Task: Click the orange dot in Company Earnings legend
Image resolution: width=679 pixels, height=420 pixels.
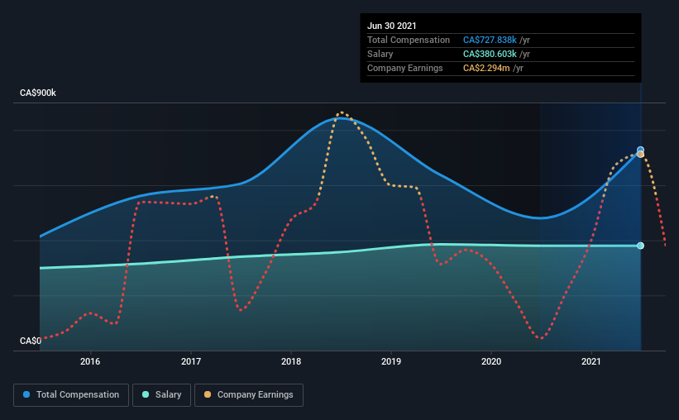Action: (208, 394)
